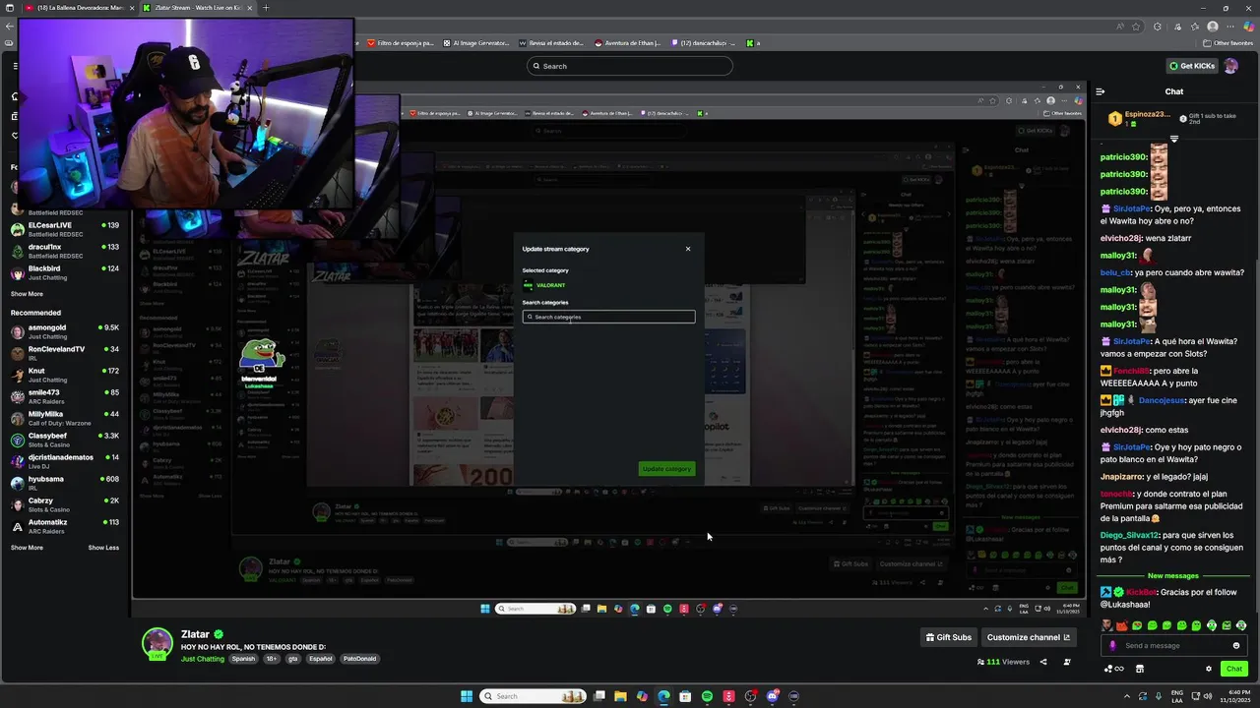Click Update category button in dialog

point(666,469)
